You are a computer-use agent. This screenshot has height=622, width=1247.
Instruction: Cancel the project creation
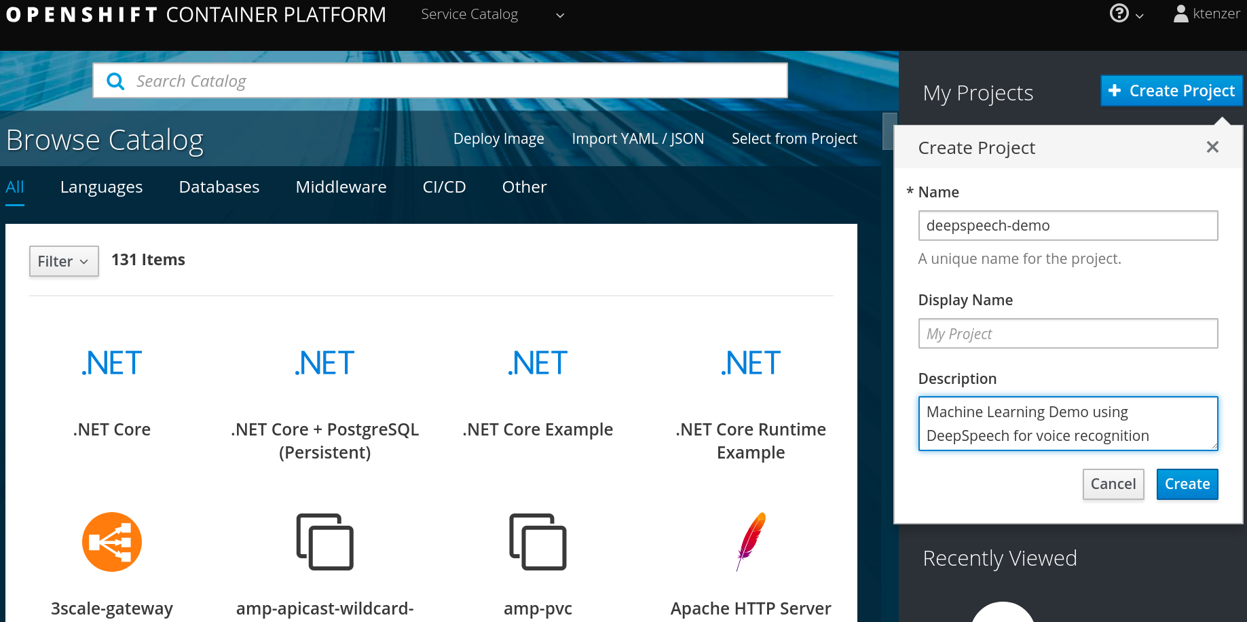1113,484
